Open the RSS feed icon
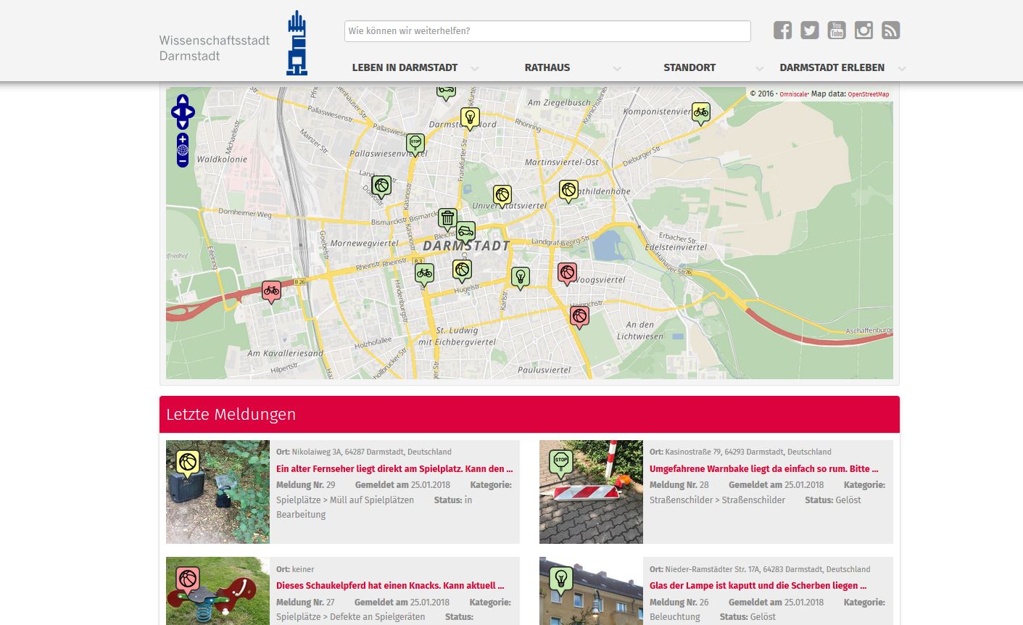 point(890,30)
